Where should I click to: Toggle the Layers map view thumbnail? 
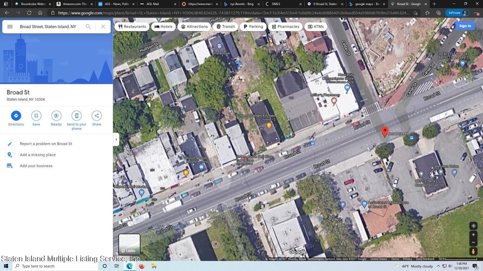click(x=129, y=244)
